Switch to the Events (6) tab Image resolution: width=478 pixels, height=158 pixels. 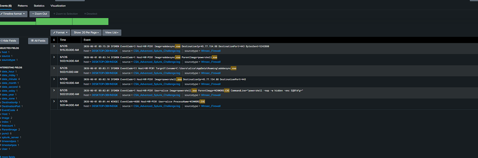pyautogui.click(x=6, y=6)
